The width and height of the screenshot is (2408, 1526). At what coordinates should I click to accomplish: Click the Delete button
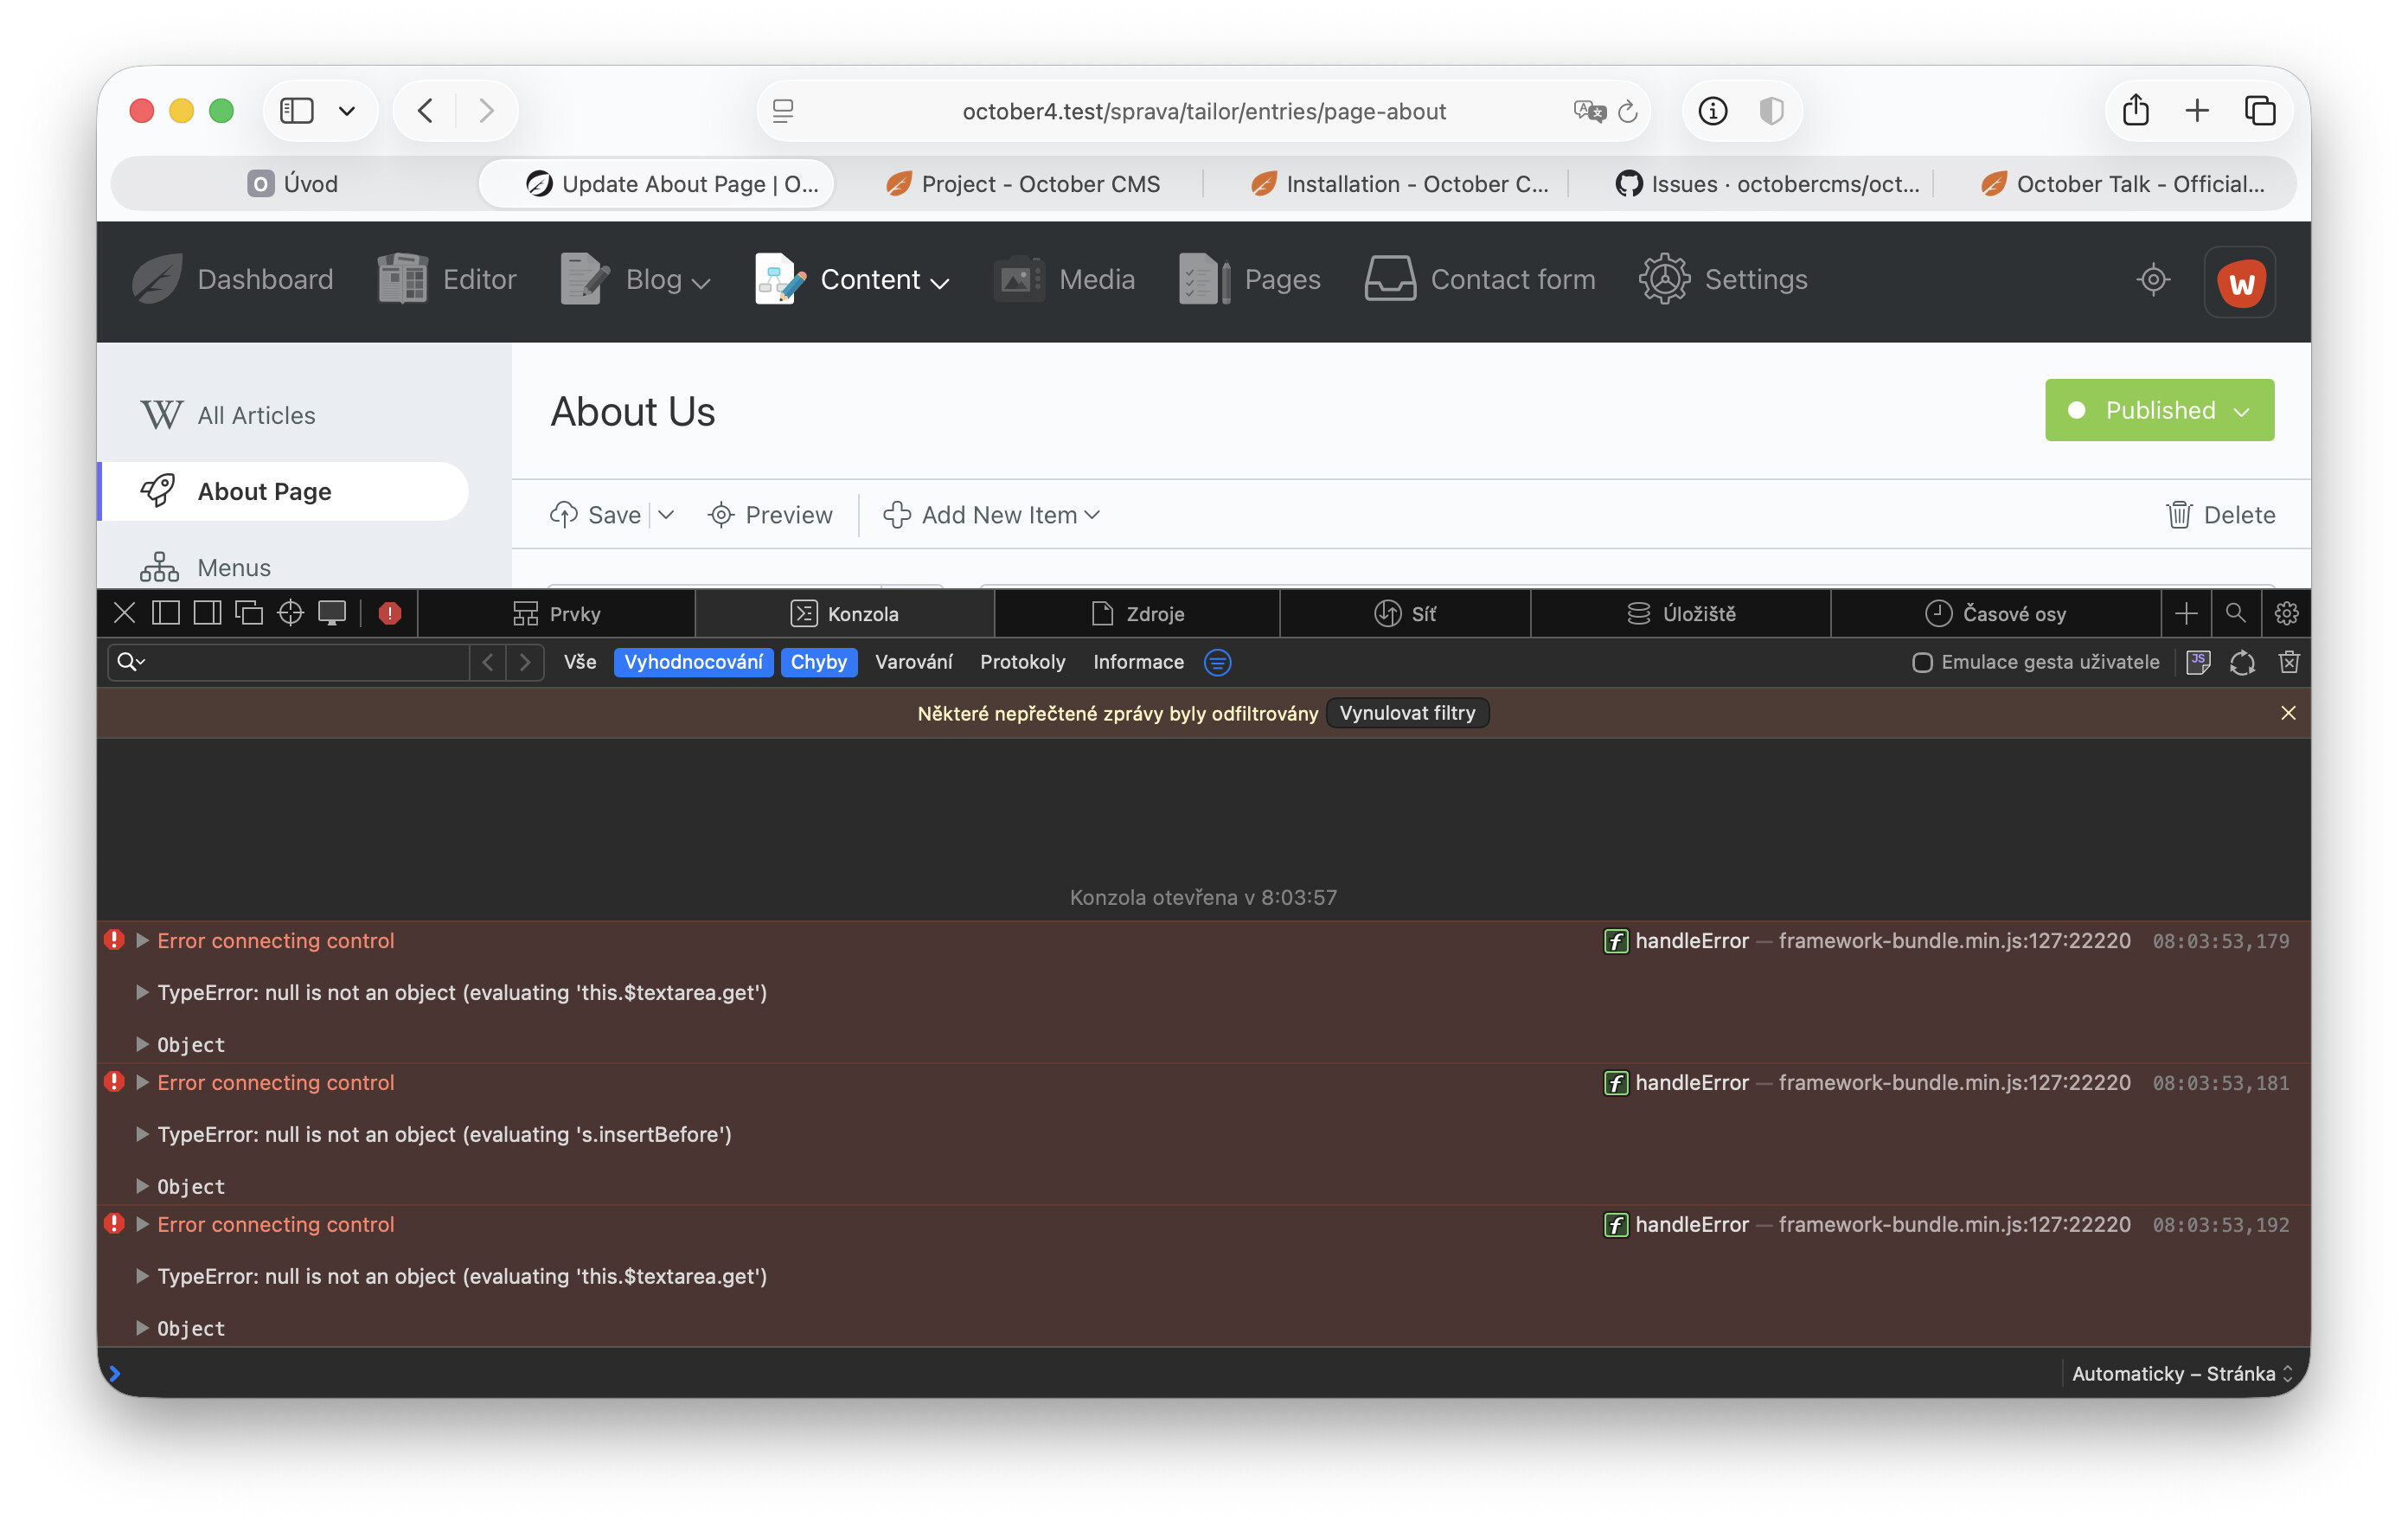click(2220, 515)
